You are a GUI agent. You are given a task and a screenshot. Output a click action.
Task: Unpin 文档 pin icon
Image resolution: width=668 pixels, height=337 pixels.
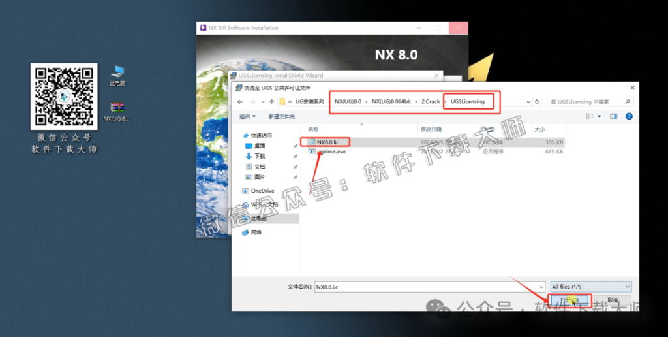(296, 167)
